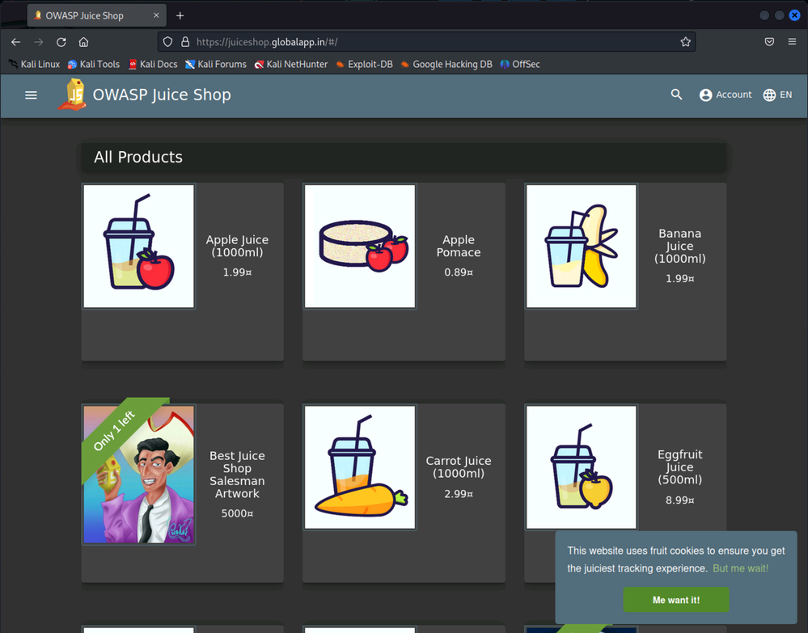Open the Kali Linux bookmark

(34, 65)
